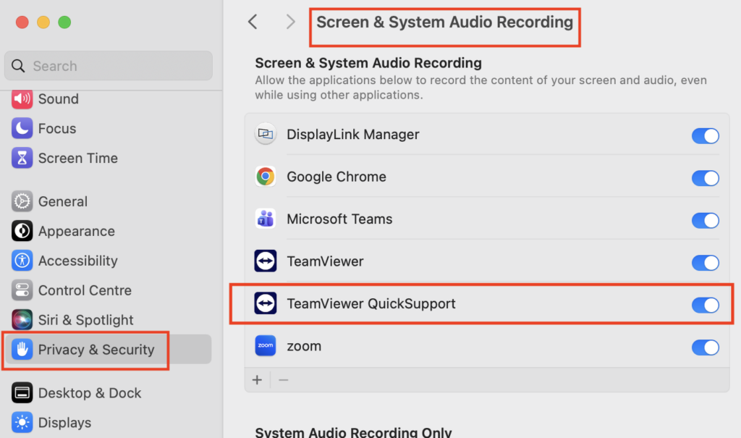Add an application with the plus button
This screenshot has width=741, height=438.
257,380
